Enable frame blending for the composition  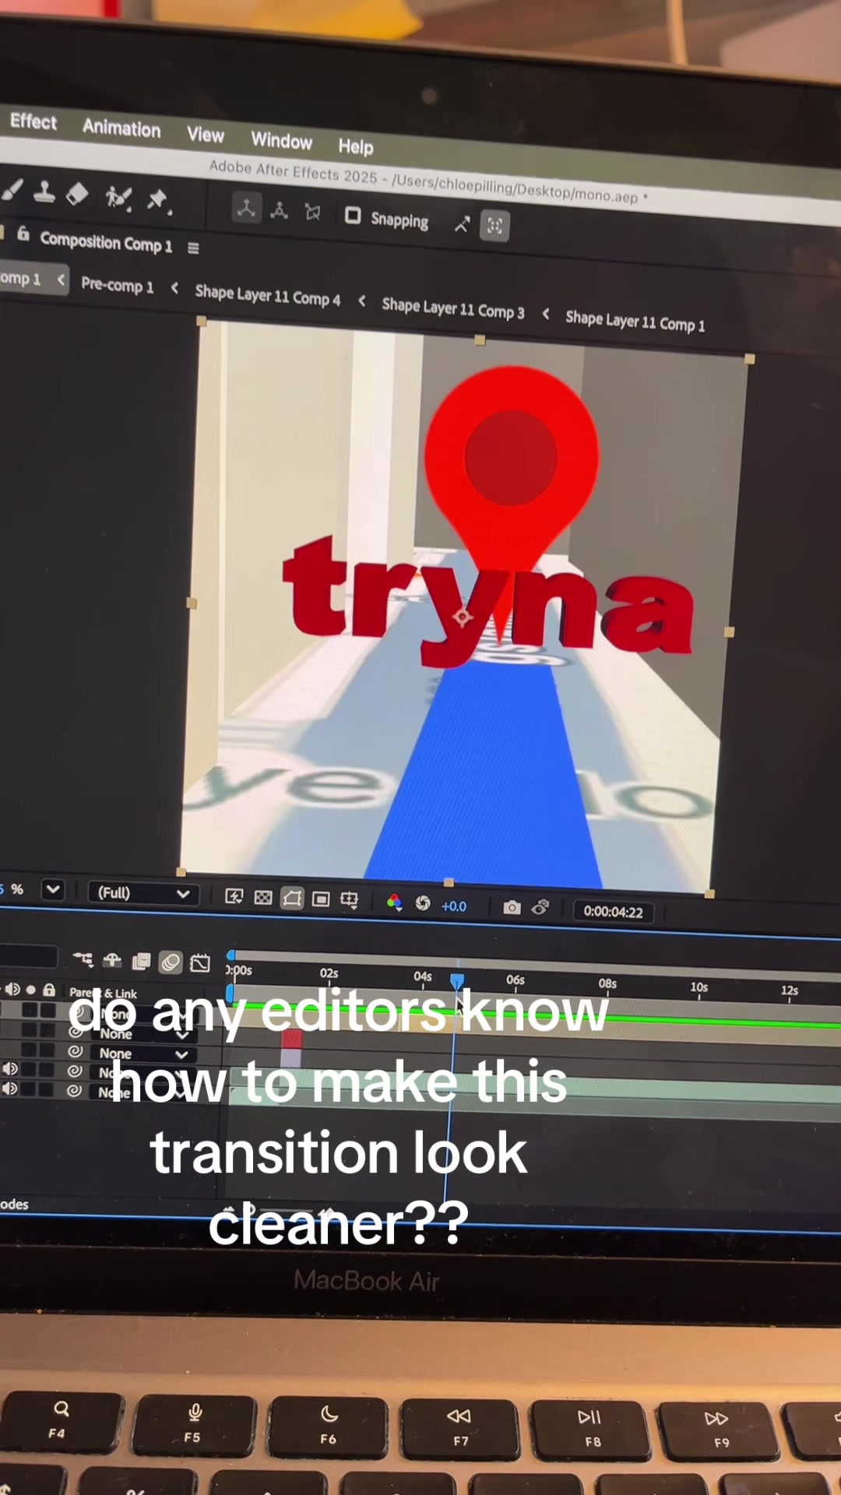141,962
